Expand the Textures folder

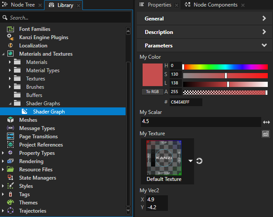point(10,78)
